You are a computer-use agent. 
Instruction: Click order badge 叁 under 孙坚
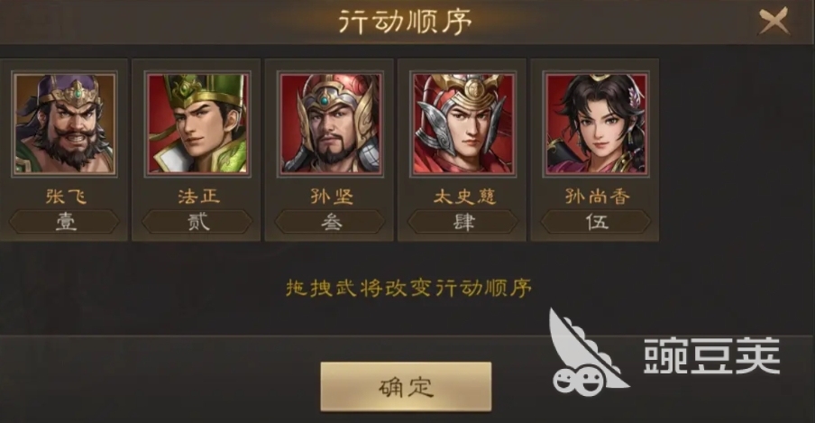coord(331,222)
